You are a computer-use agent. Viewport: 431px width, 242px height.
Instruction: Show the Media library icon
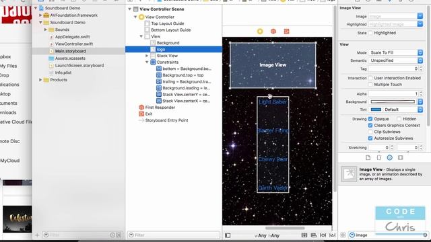point(401,157)
